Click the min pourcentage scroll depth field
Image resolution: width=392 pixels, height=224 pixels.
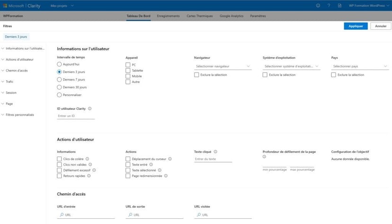point(275,169)
